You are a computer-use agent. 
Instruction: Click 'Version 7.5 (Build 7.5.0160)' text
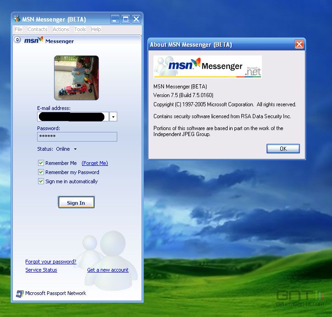(183, 95)
